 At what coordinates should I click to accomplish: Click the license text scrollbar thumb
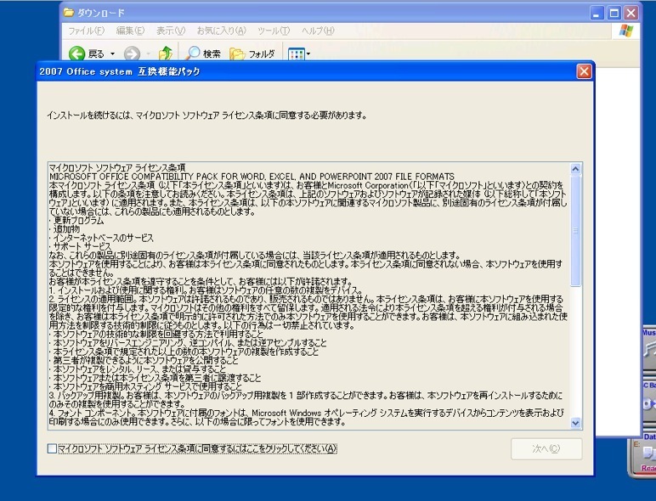point(575,230)
